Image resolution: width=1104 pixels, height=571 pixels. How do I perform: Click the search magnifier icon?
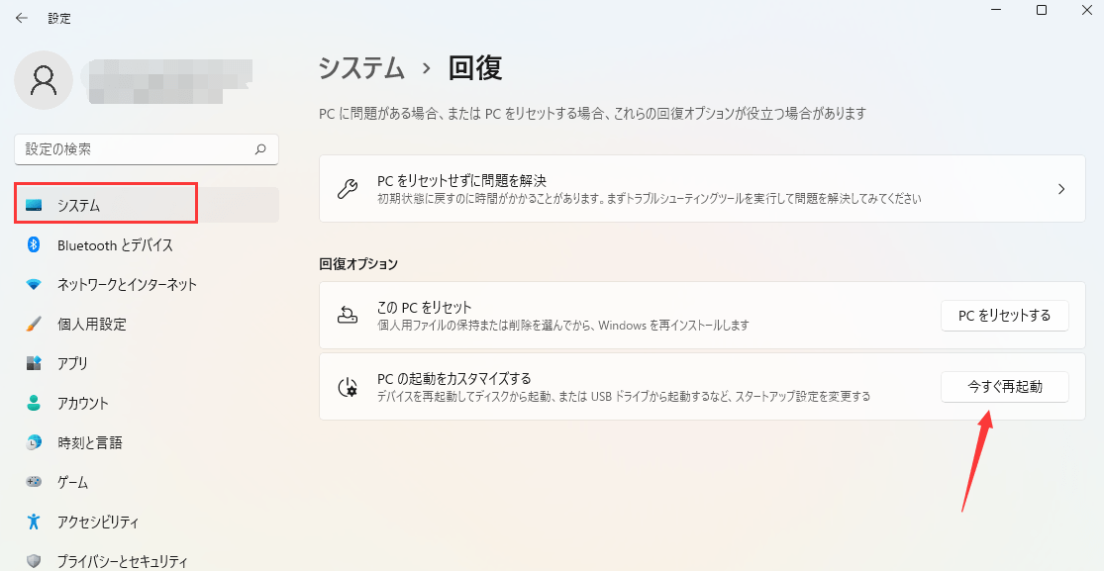click(x=259, y=148)
